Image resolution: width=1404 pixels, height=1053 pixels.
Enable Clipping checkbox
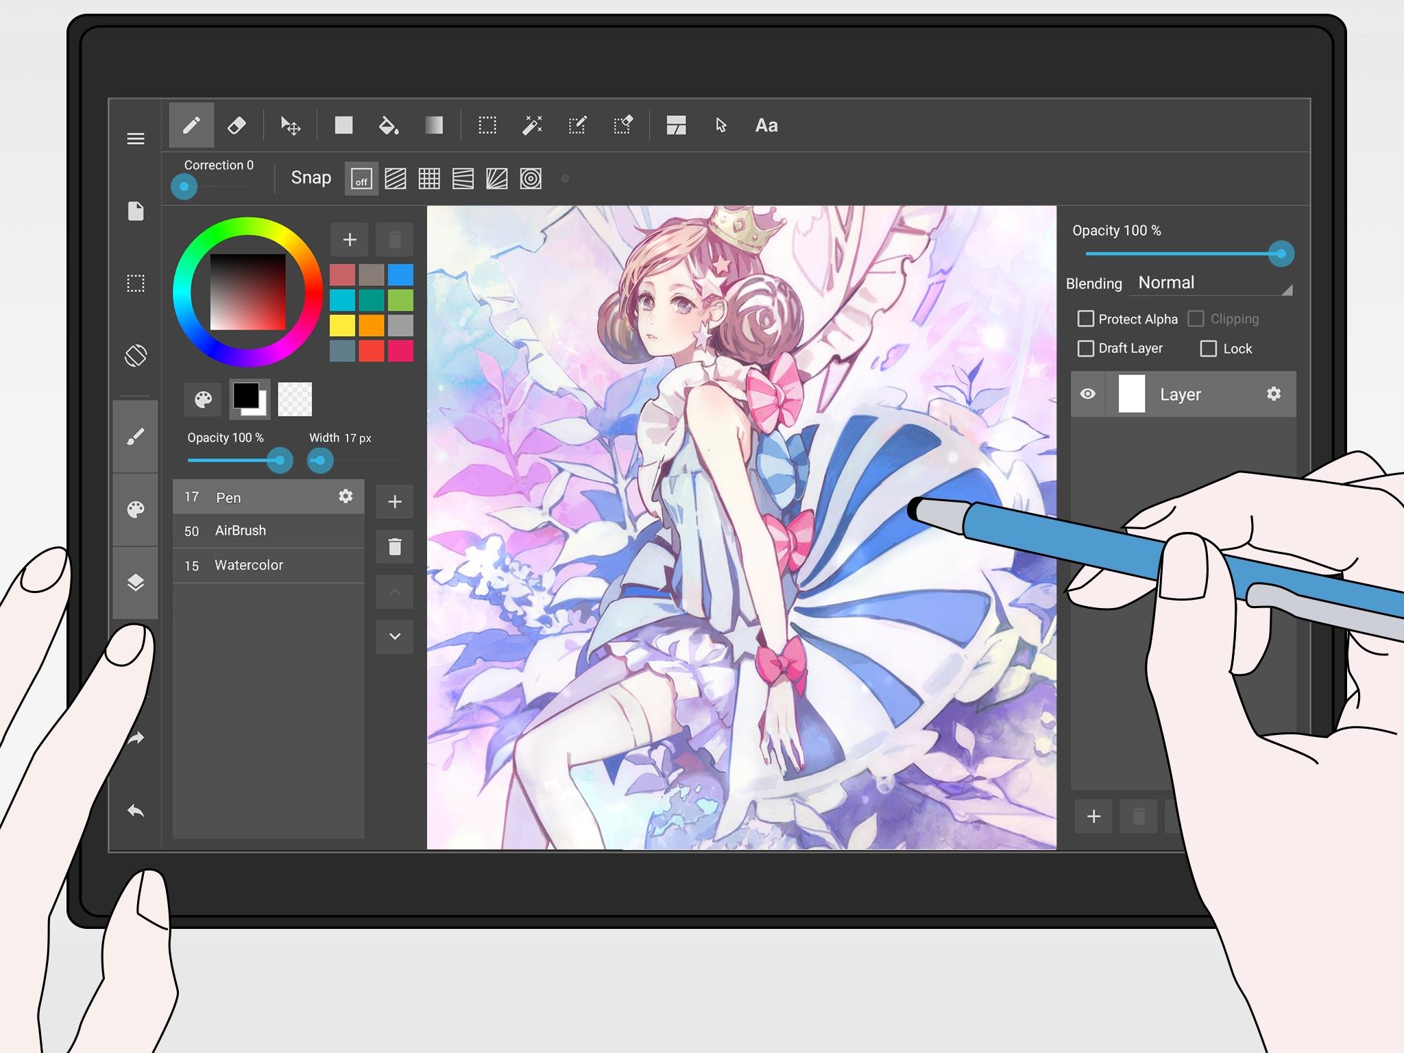click(1197, 317)
